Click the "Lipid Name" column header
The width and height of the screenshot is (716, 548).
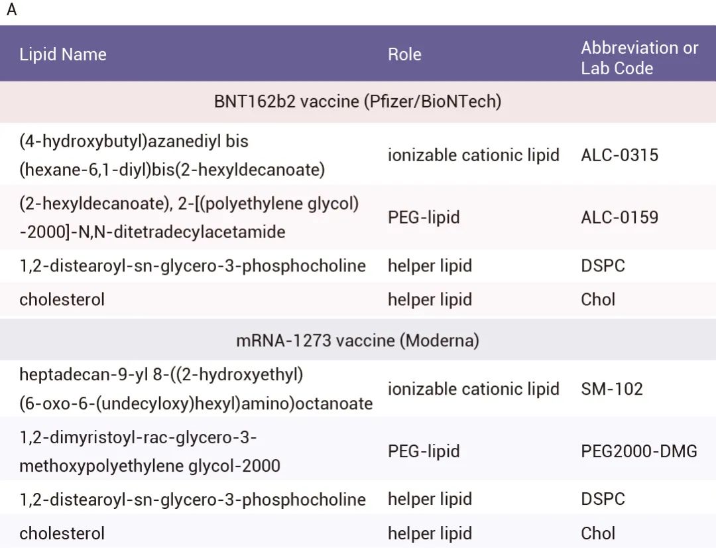[63, 54]
